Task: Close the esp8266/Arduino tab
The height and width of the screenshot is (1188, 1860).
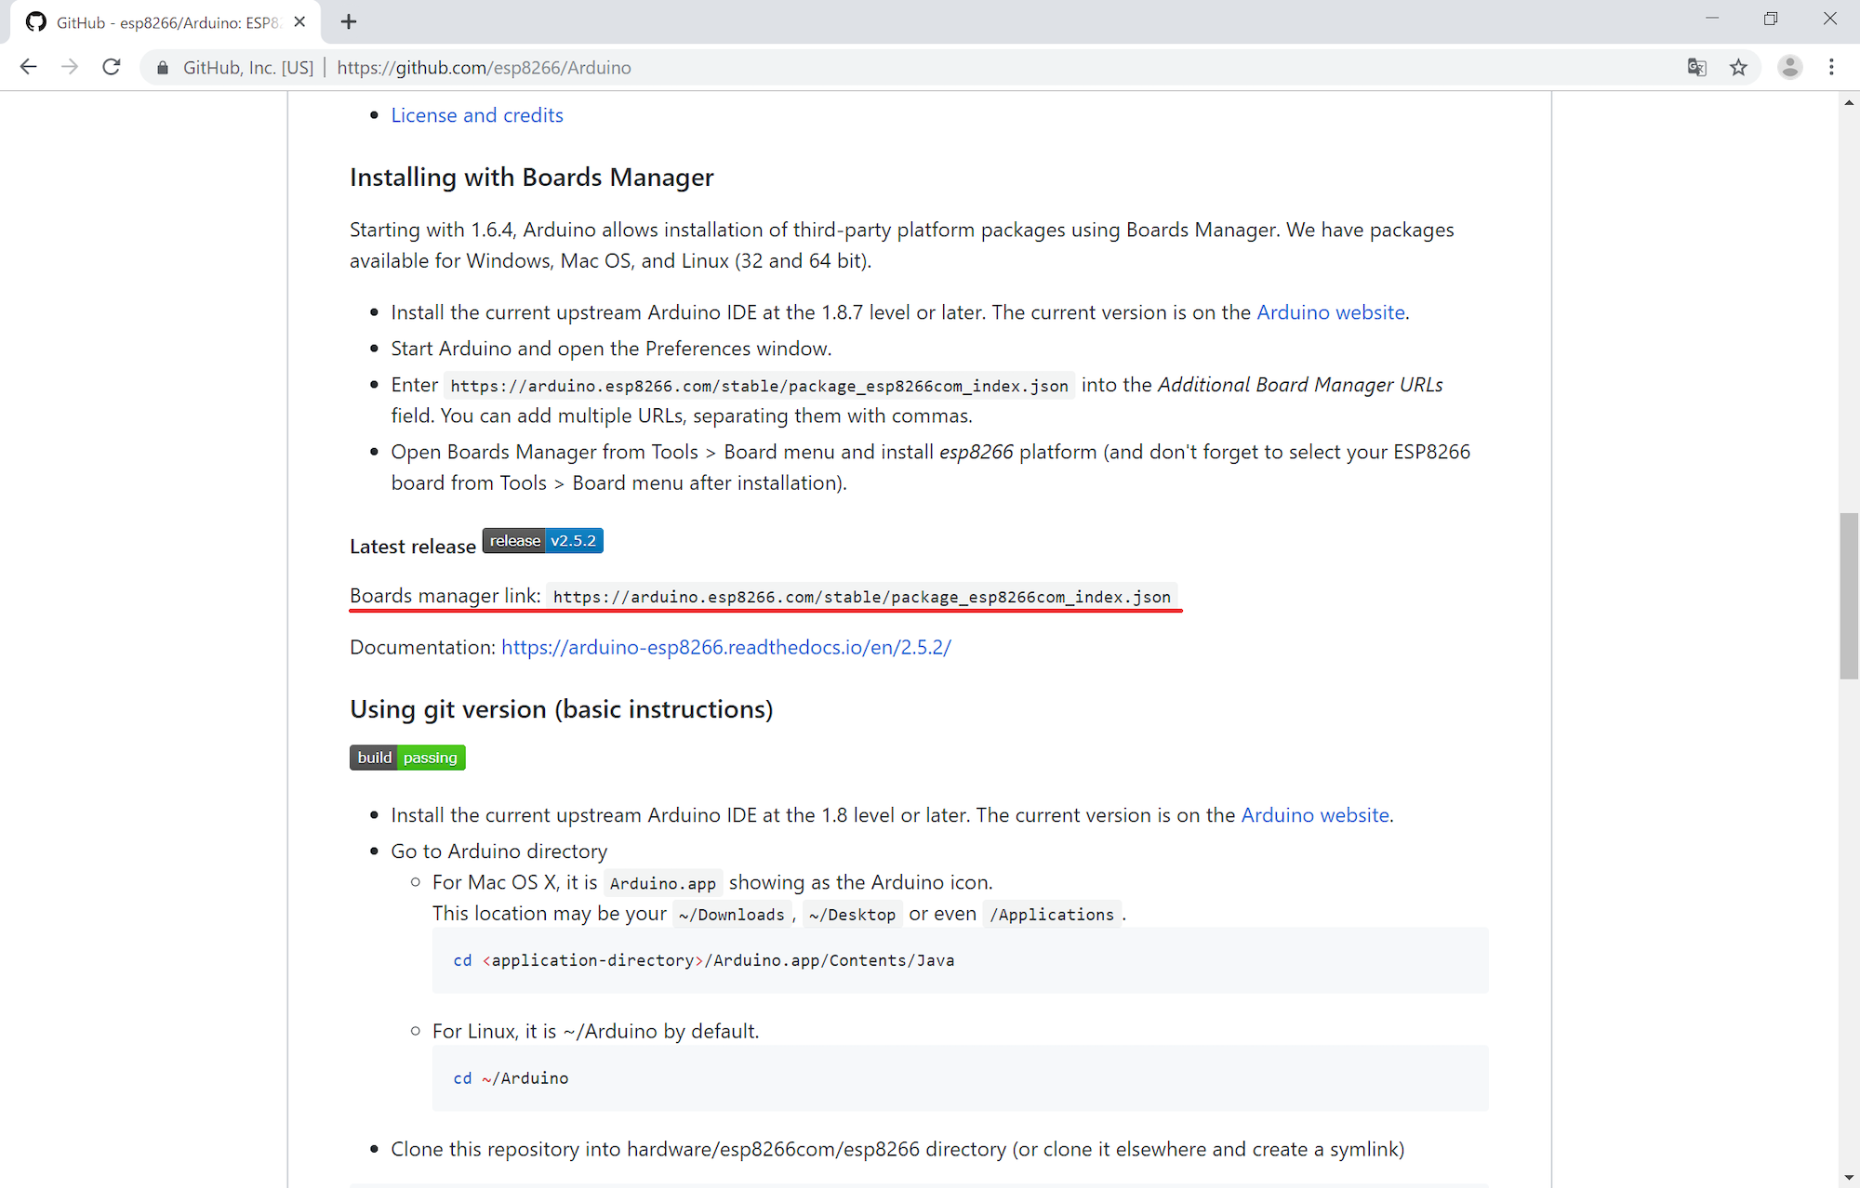Action: 299,21
